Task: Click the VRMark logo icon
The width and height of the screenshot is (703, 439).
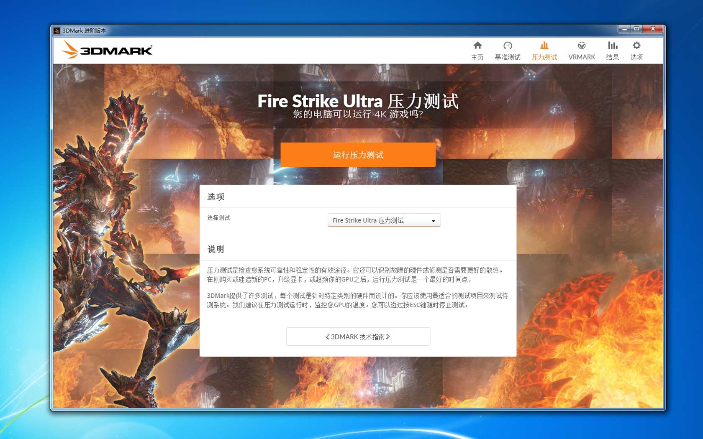Action: (582, 45)
